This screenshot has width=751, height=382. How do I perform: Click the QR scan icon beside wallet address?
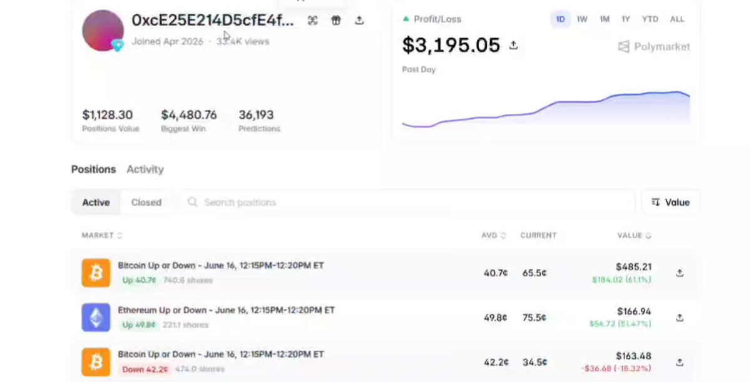[x=313, y=20]
